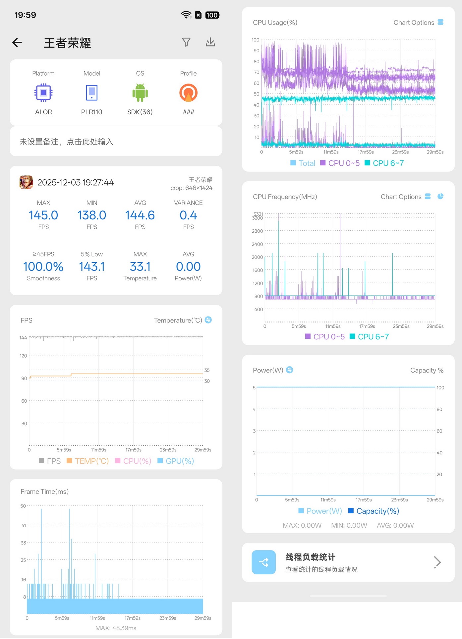
Task: Expand thread load statistics chevron
Action: (437, 562)
